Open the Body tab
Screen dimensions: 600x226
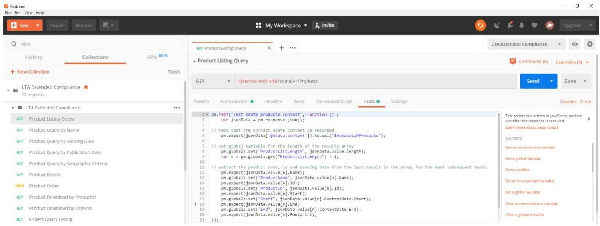(299, 101)
